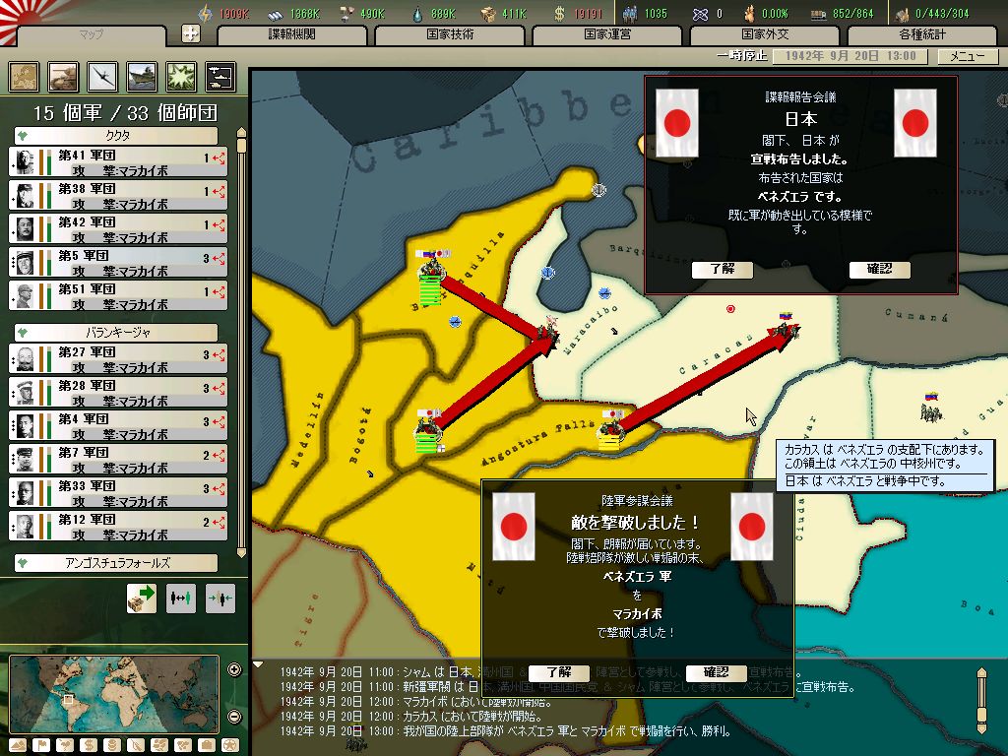Click the red attack arrows icon on 第41 軍団
1008x756 pixels.
coord(220,157)
